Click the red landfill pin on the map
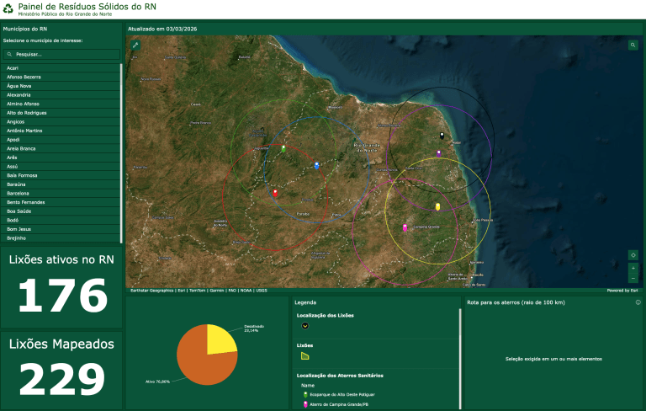Screen dimensions: 646x411 (275, 193)
